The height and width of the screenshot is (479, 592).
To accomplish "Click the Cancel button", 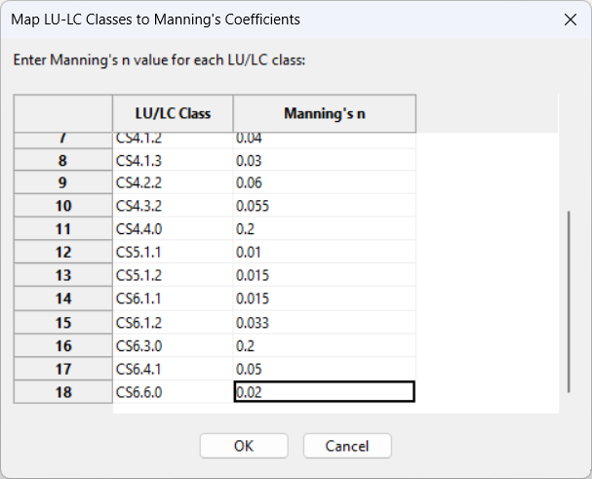I will point(347,446).
